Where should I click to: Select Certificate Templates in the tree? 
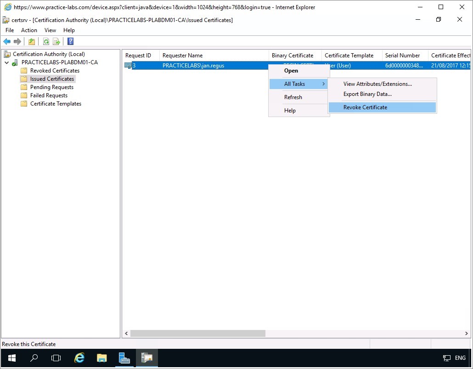(56, 104)
